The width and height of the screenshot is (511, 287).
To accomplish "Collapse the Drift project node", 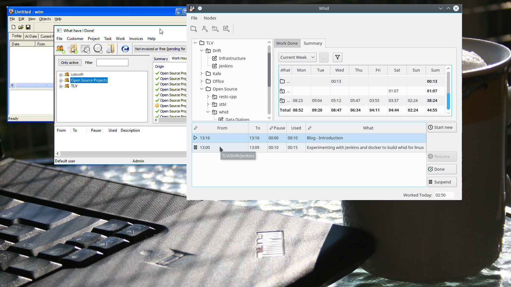I will click(202, 50).
